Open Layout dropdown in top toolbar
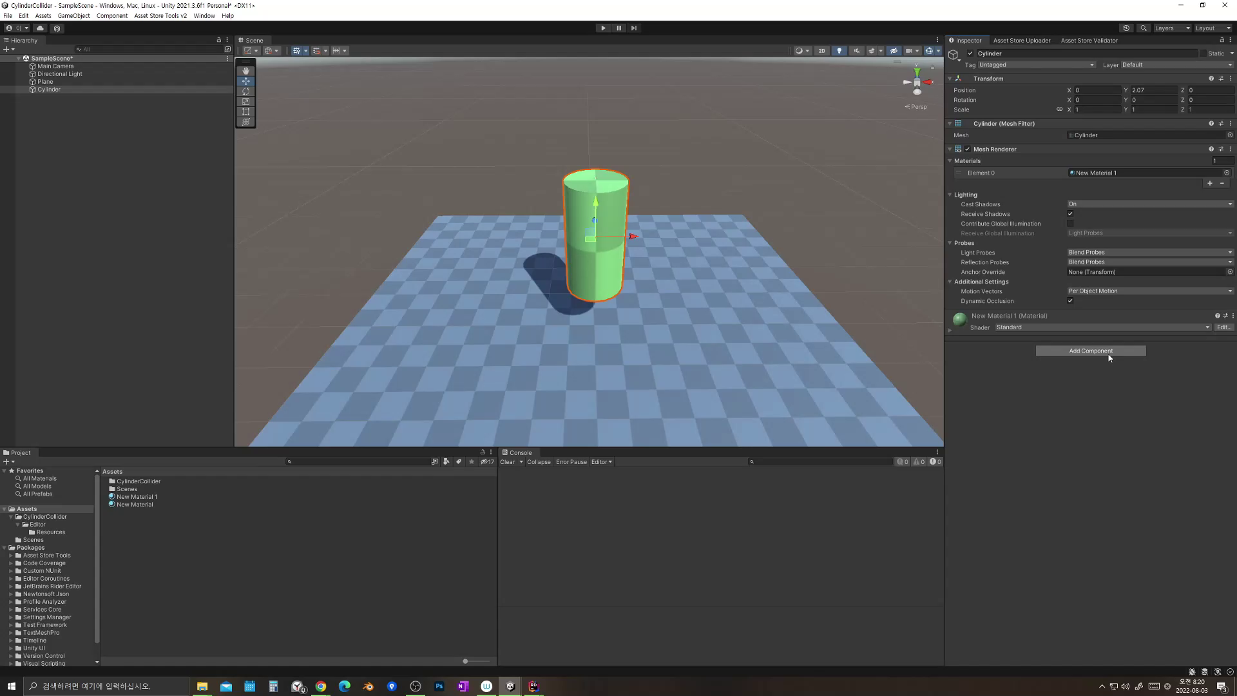 [1213, 28]
